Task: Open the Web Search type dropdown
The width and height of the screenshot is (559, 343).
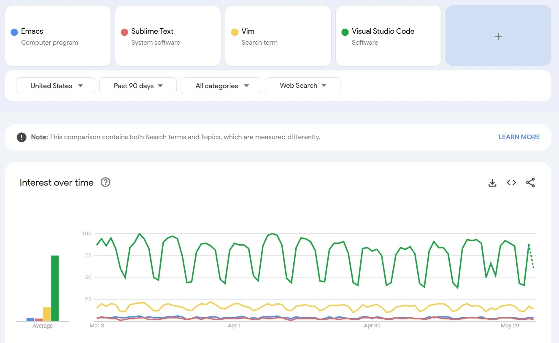Action: click(302, 86)
